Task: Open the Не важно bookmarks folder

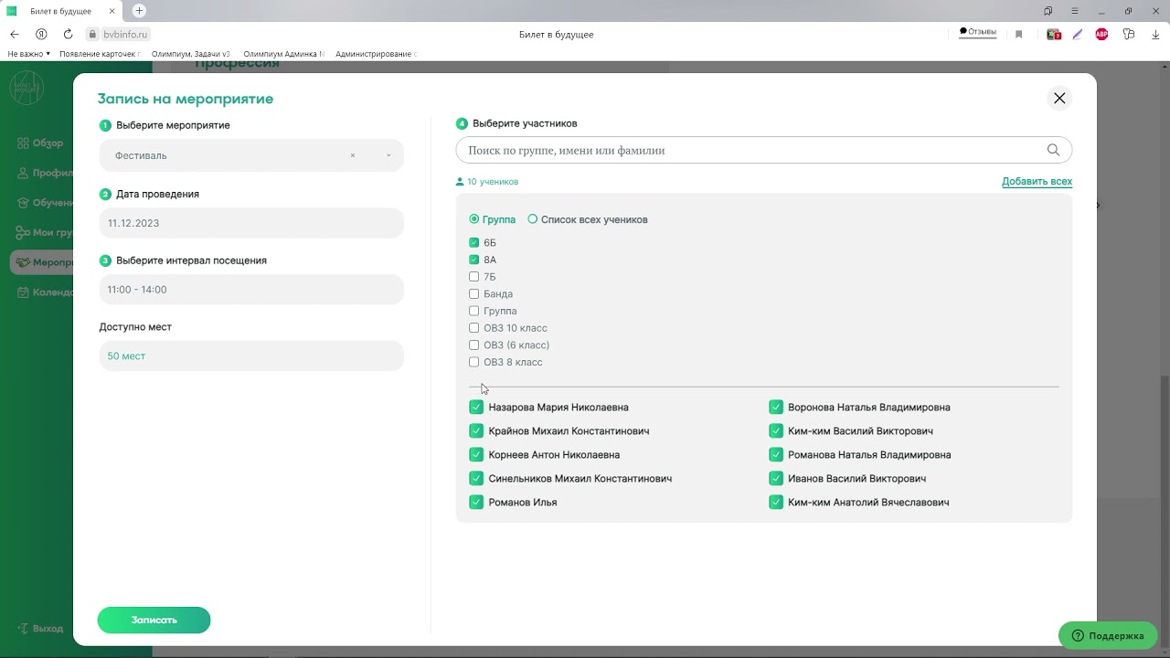Action: (28, 54)
